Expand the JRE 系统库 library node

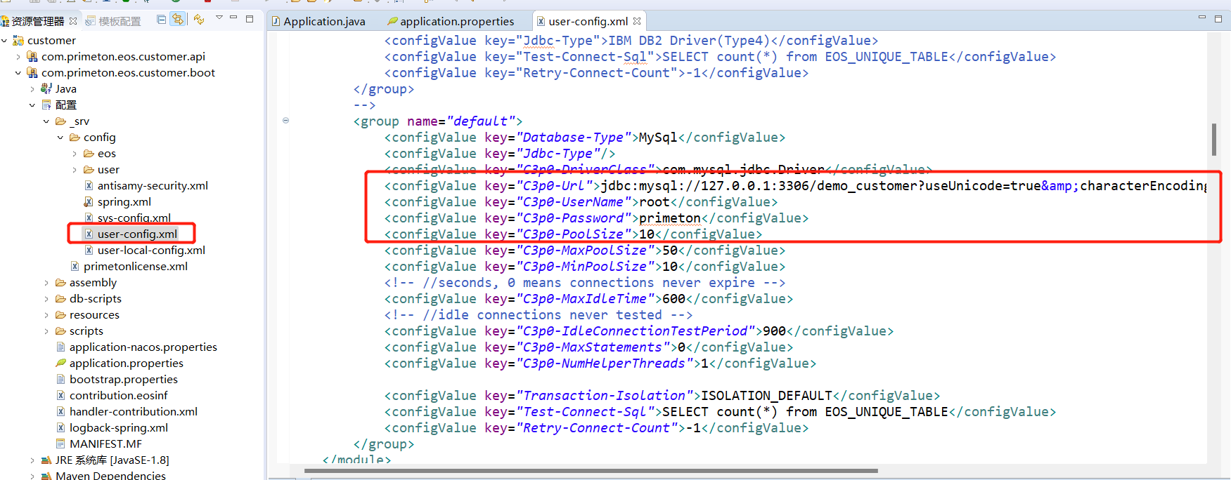point(32,460)
